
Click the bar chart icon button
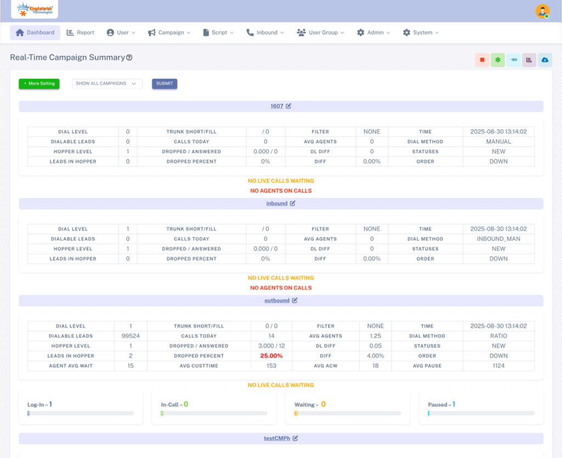tap(529, 60)
